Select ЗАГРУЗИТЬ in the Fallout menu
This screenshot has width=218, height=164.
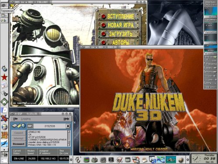(120, 34)
